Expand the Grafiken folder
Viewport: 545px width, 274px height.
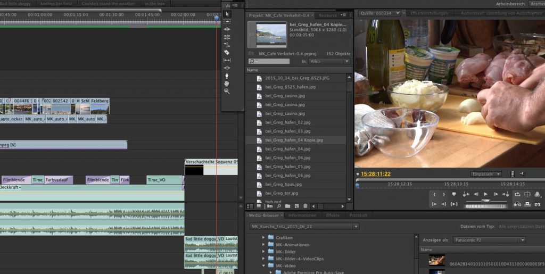pyautogui.click(x=263, y=238)
